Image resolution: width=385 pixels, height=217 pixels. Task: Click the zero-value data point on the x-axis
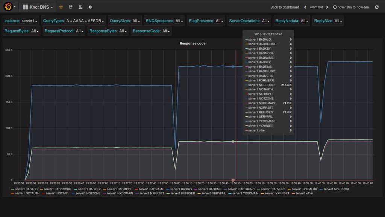(233, 180)
